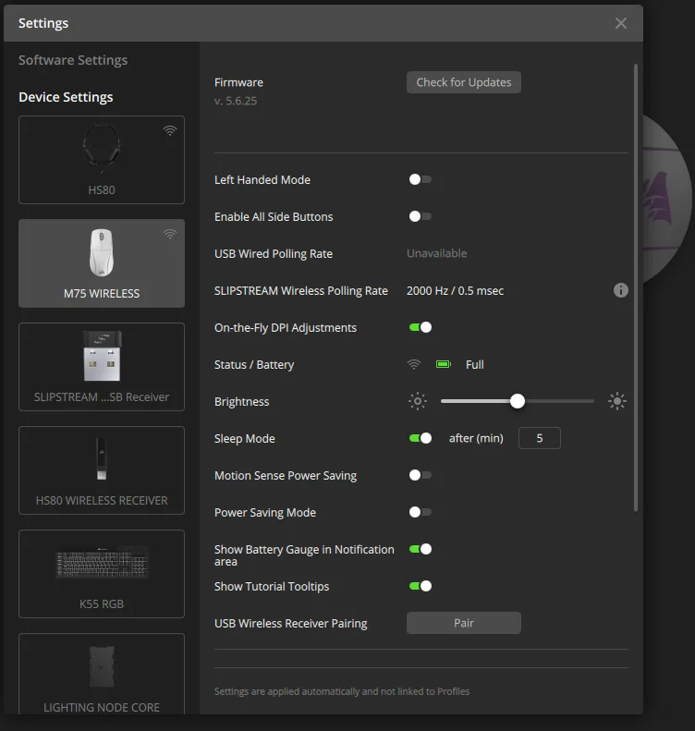Click USB Wireless Receiver Pairing label

[x=291, y=623]
